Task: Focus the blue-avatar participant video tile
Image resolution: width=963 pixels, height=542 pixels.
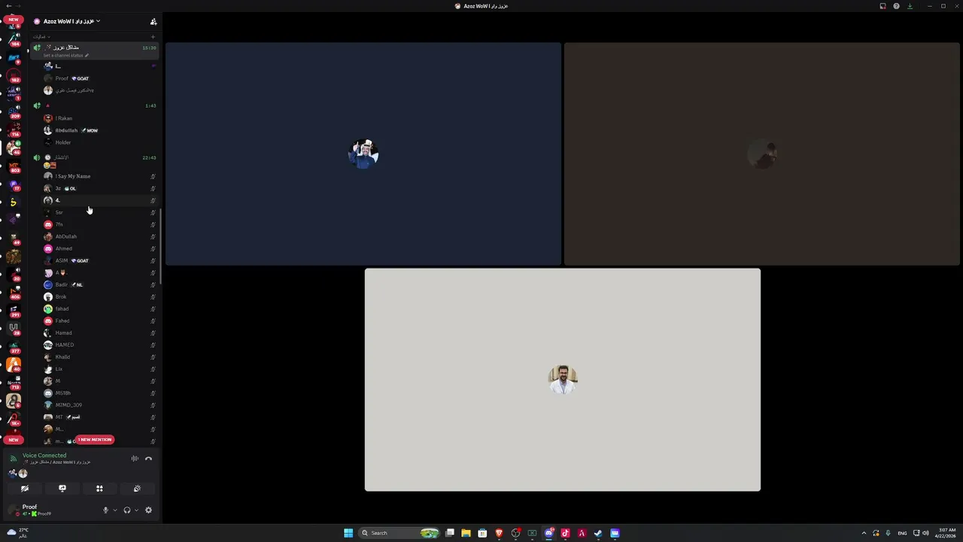Action: [x=363, y=154]
